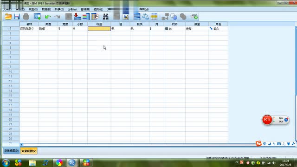Click the Windows Start button

tap(6, 163)
